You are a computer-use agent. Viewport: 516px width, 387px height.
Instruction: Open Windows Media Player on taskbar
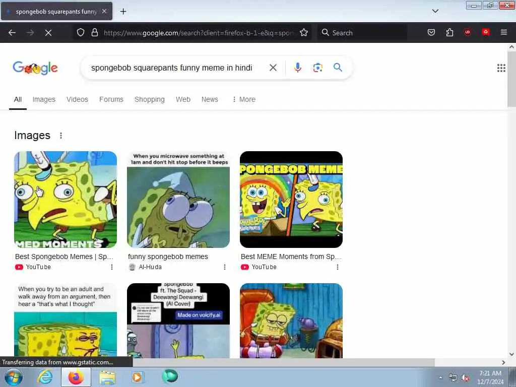point(138,377)
